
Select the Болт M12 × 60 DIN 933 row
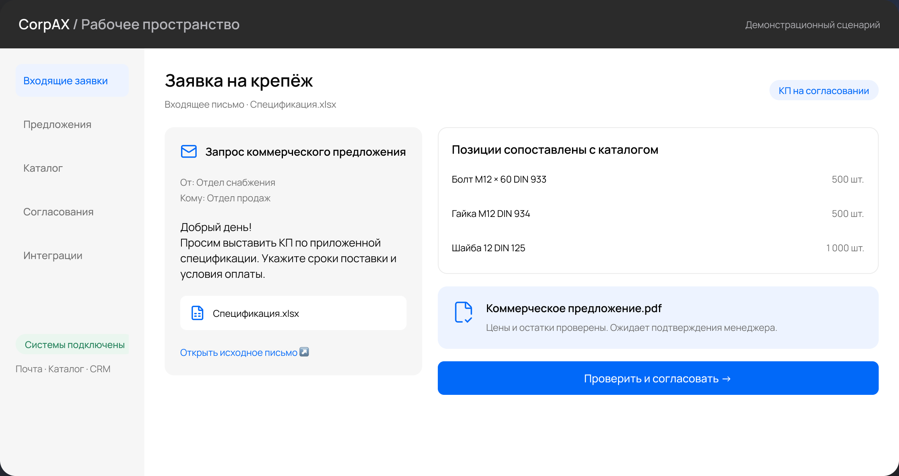click(658, 179)
